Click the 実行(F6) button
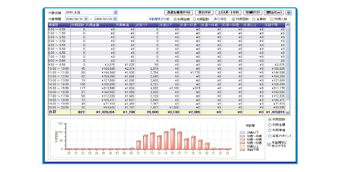 (x=204, y=12)
